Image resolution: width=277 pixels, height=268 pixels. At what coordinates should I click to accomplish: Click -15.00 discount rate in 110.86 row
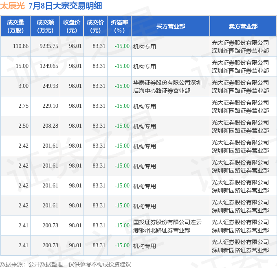tap(122, 46)
